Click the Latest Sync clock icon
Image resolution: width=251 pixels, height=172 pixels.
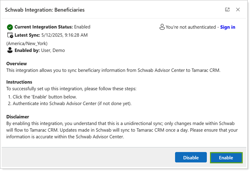click(10, 35)
